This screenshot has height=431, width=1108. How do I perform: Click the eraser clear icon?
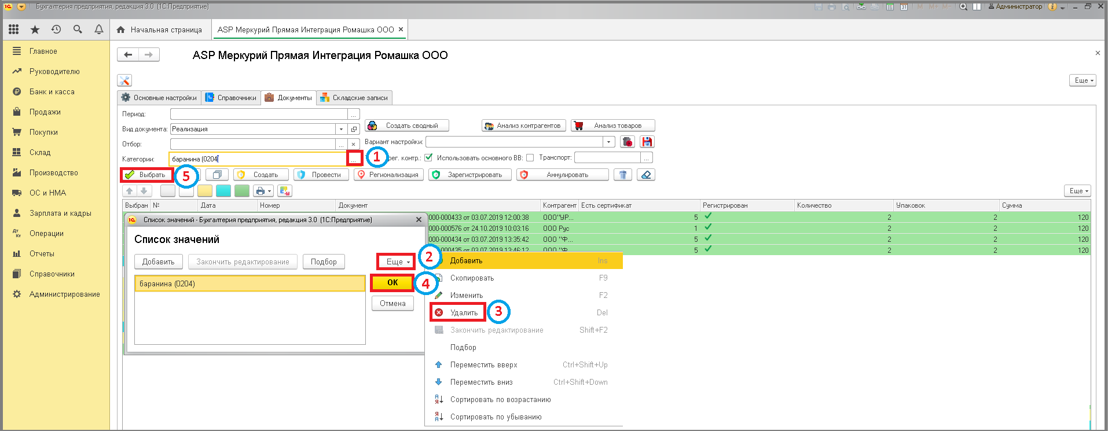(x=646, y=175)
